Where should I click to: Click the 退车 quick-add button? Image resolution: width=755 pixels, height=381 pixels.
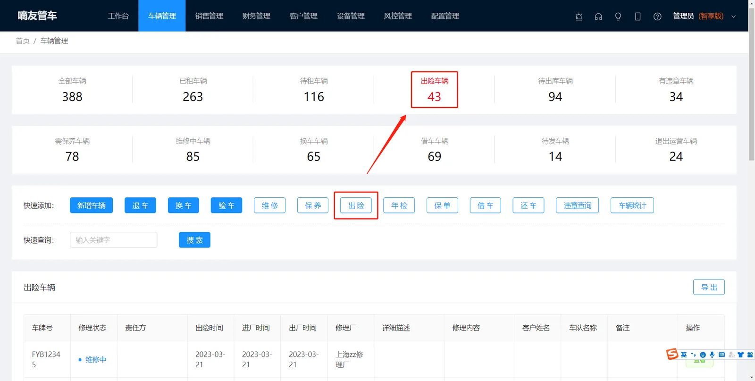tap(140, 205)
